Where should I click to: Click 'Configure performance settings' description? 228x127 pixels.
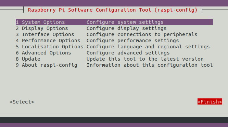point(132,41)
